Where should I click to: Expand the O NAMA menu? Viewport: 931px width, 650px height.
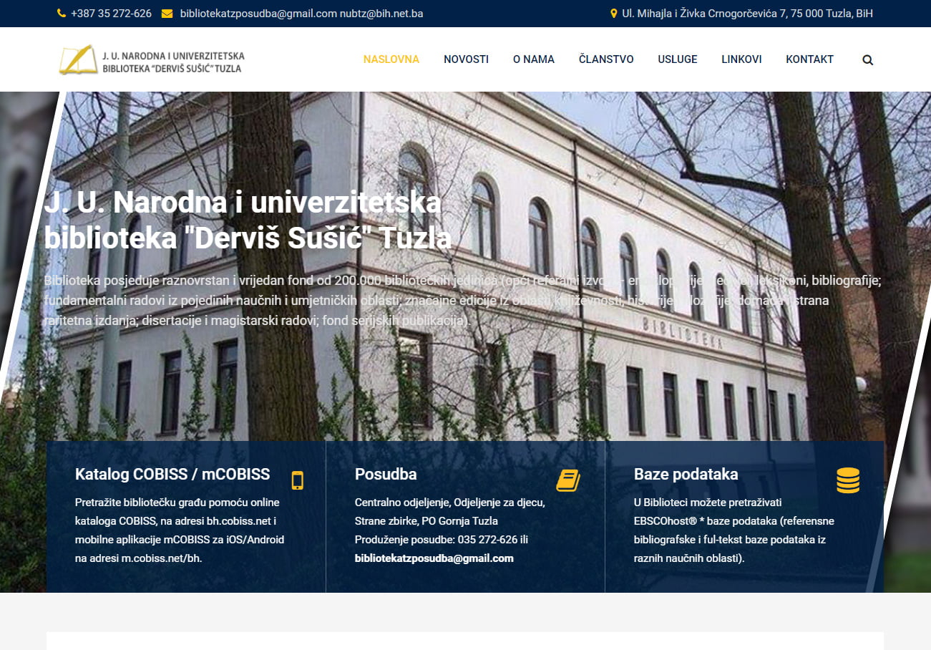tap(534, 59)
